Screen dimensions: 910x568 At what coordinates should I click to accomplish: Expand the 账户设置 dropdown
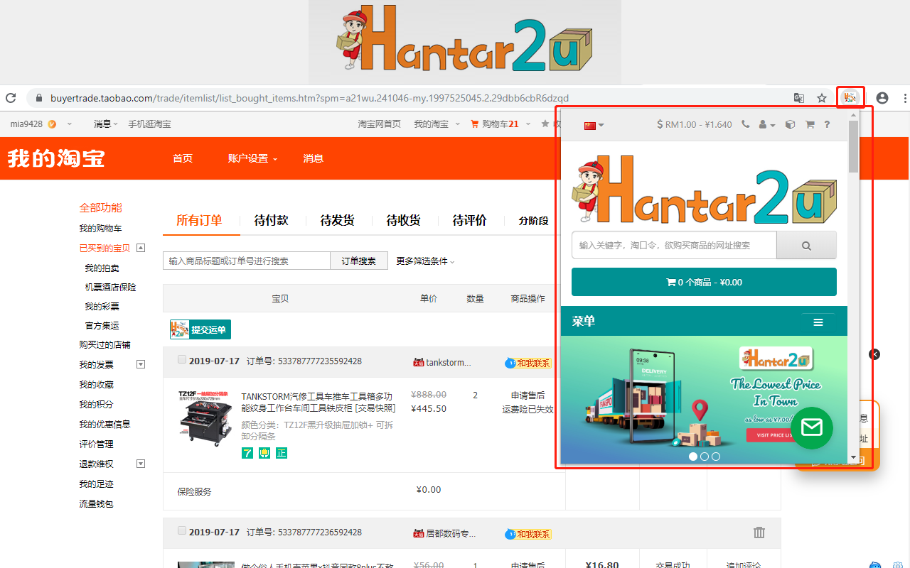(x=252, y=158)
